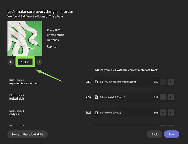Screen dimensions: 188x144
Task: Move 'locked club' file up
Action: coord(163,97)
